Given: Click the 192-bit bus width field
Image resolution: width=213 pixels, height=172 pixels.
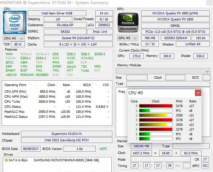Looking at the screenshot, I should click(x=201, y=38).
